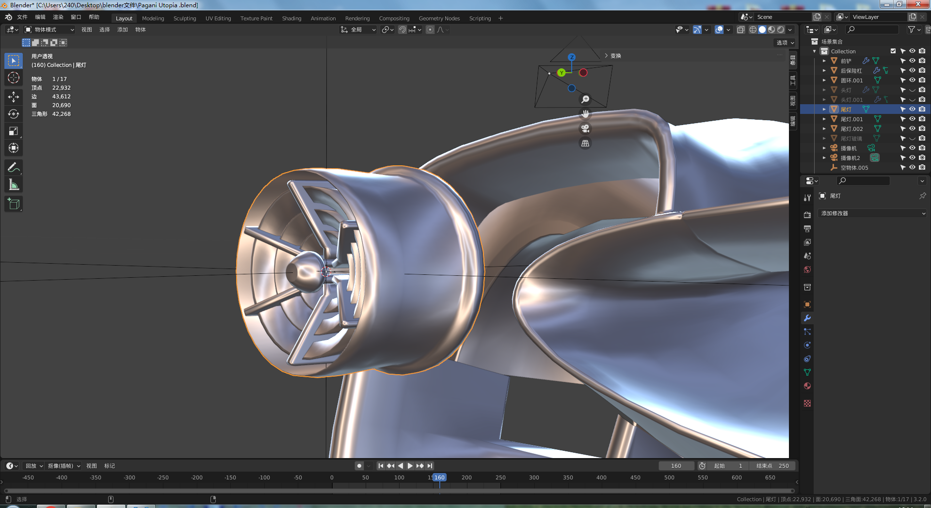This screenshot has width=931, height=508.
Task: Hide 前铲 object in outliner
Action: 912,61
